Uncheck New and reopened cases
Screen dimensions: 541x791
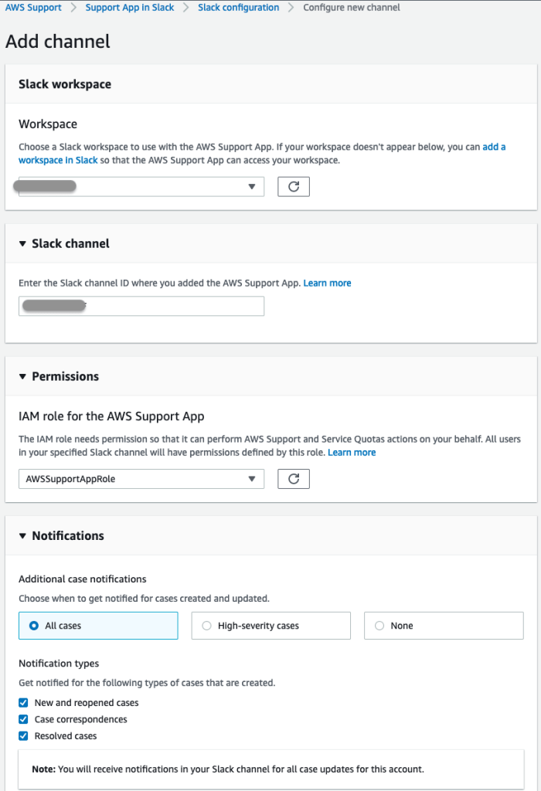click(24, 703)
